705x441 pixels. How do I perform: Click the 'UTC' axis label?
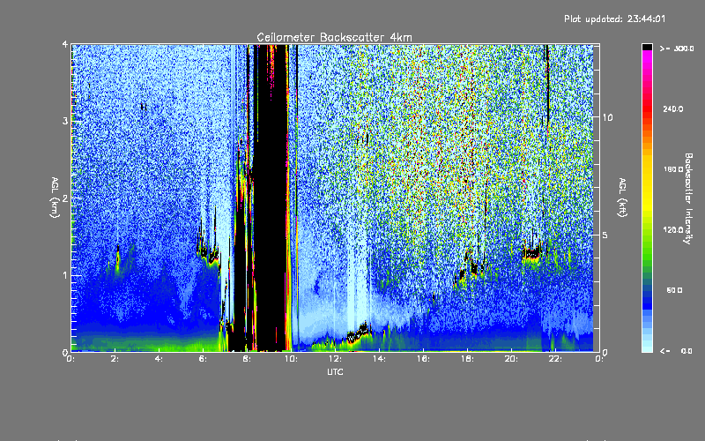pos(335,372)
